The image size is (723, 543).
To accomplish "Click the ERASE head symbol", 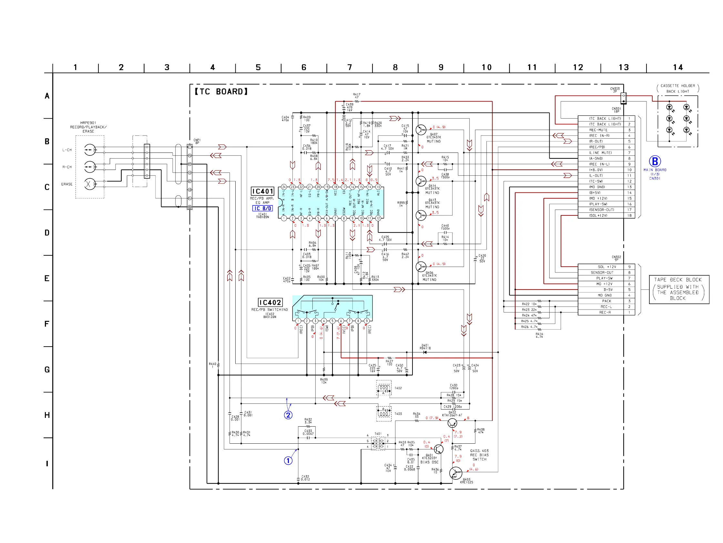I will pyautogui.click(x=89, y=184).
